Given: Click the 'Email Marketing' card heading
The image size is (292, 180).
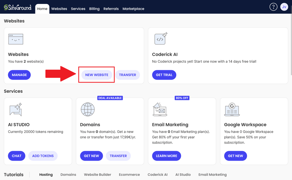Looking at the screenshot, I should click(x=170, y=125).
